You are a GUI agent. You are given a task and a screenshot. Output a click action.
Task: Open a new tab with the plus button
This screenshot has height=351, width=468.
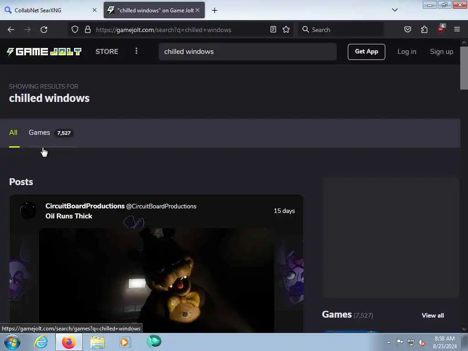215,11
